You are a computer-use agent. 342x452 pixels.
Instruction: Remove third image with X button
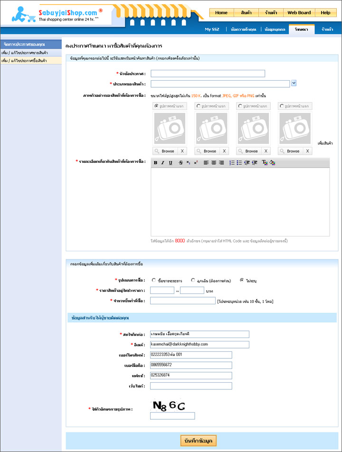[266, 151]
